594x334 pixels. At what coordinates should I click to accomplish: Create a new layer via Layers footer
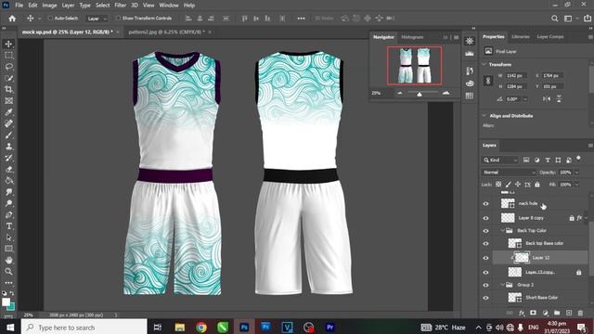tap(569, 313)
